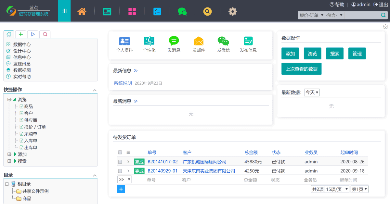Click the orange home icon in top navigation
Screen dimensions: 390x209
point(82,11)
